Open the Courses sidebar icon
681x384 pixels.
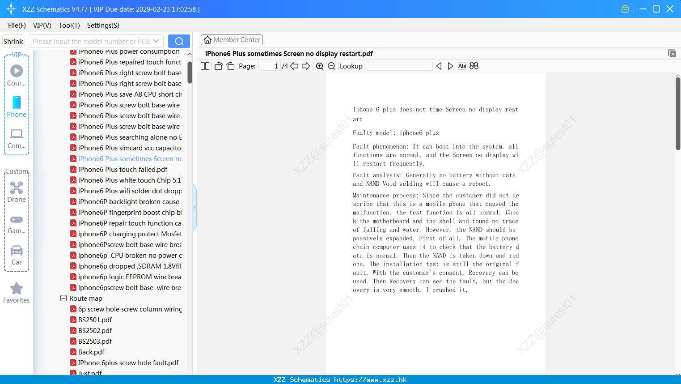(x=17, y=75)
